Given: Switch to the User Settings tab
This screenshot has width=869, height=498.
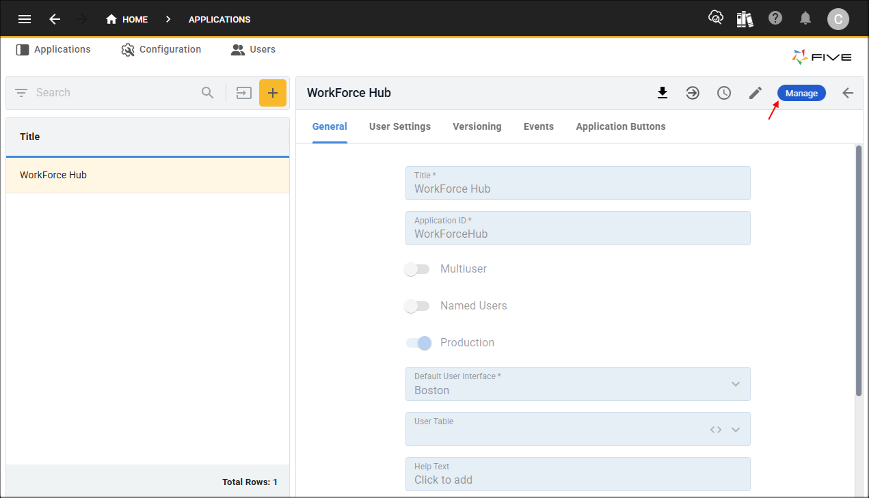Looking at the screenshot, I should [400, 126].
